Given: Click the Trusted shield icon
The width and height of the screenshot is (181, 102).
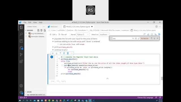Looking at the screenshot, I should point(152,35).
